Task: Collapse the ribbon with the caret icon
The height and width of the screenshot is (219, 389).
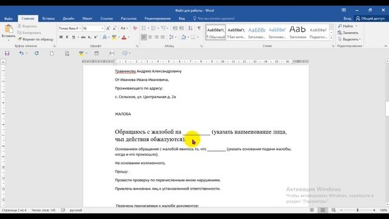Action: point(385,46)
